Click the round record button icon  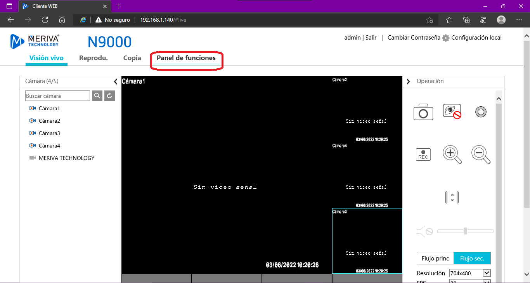coord(481,112)
